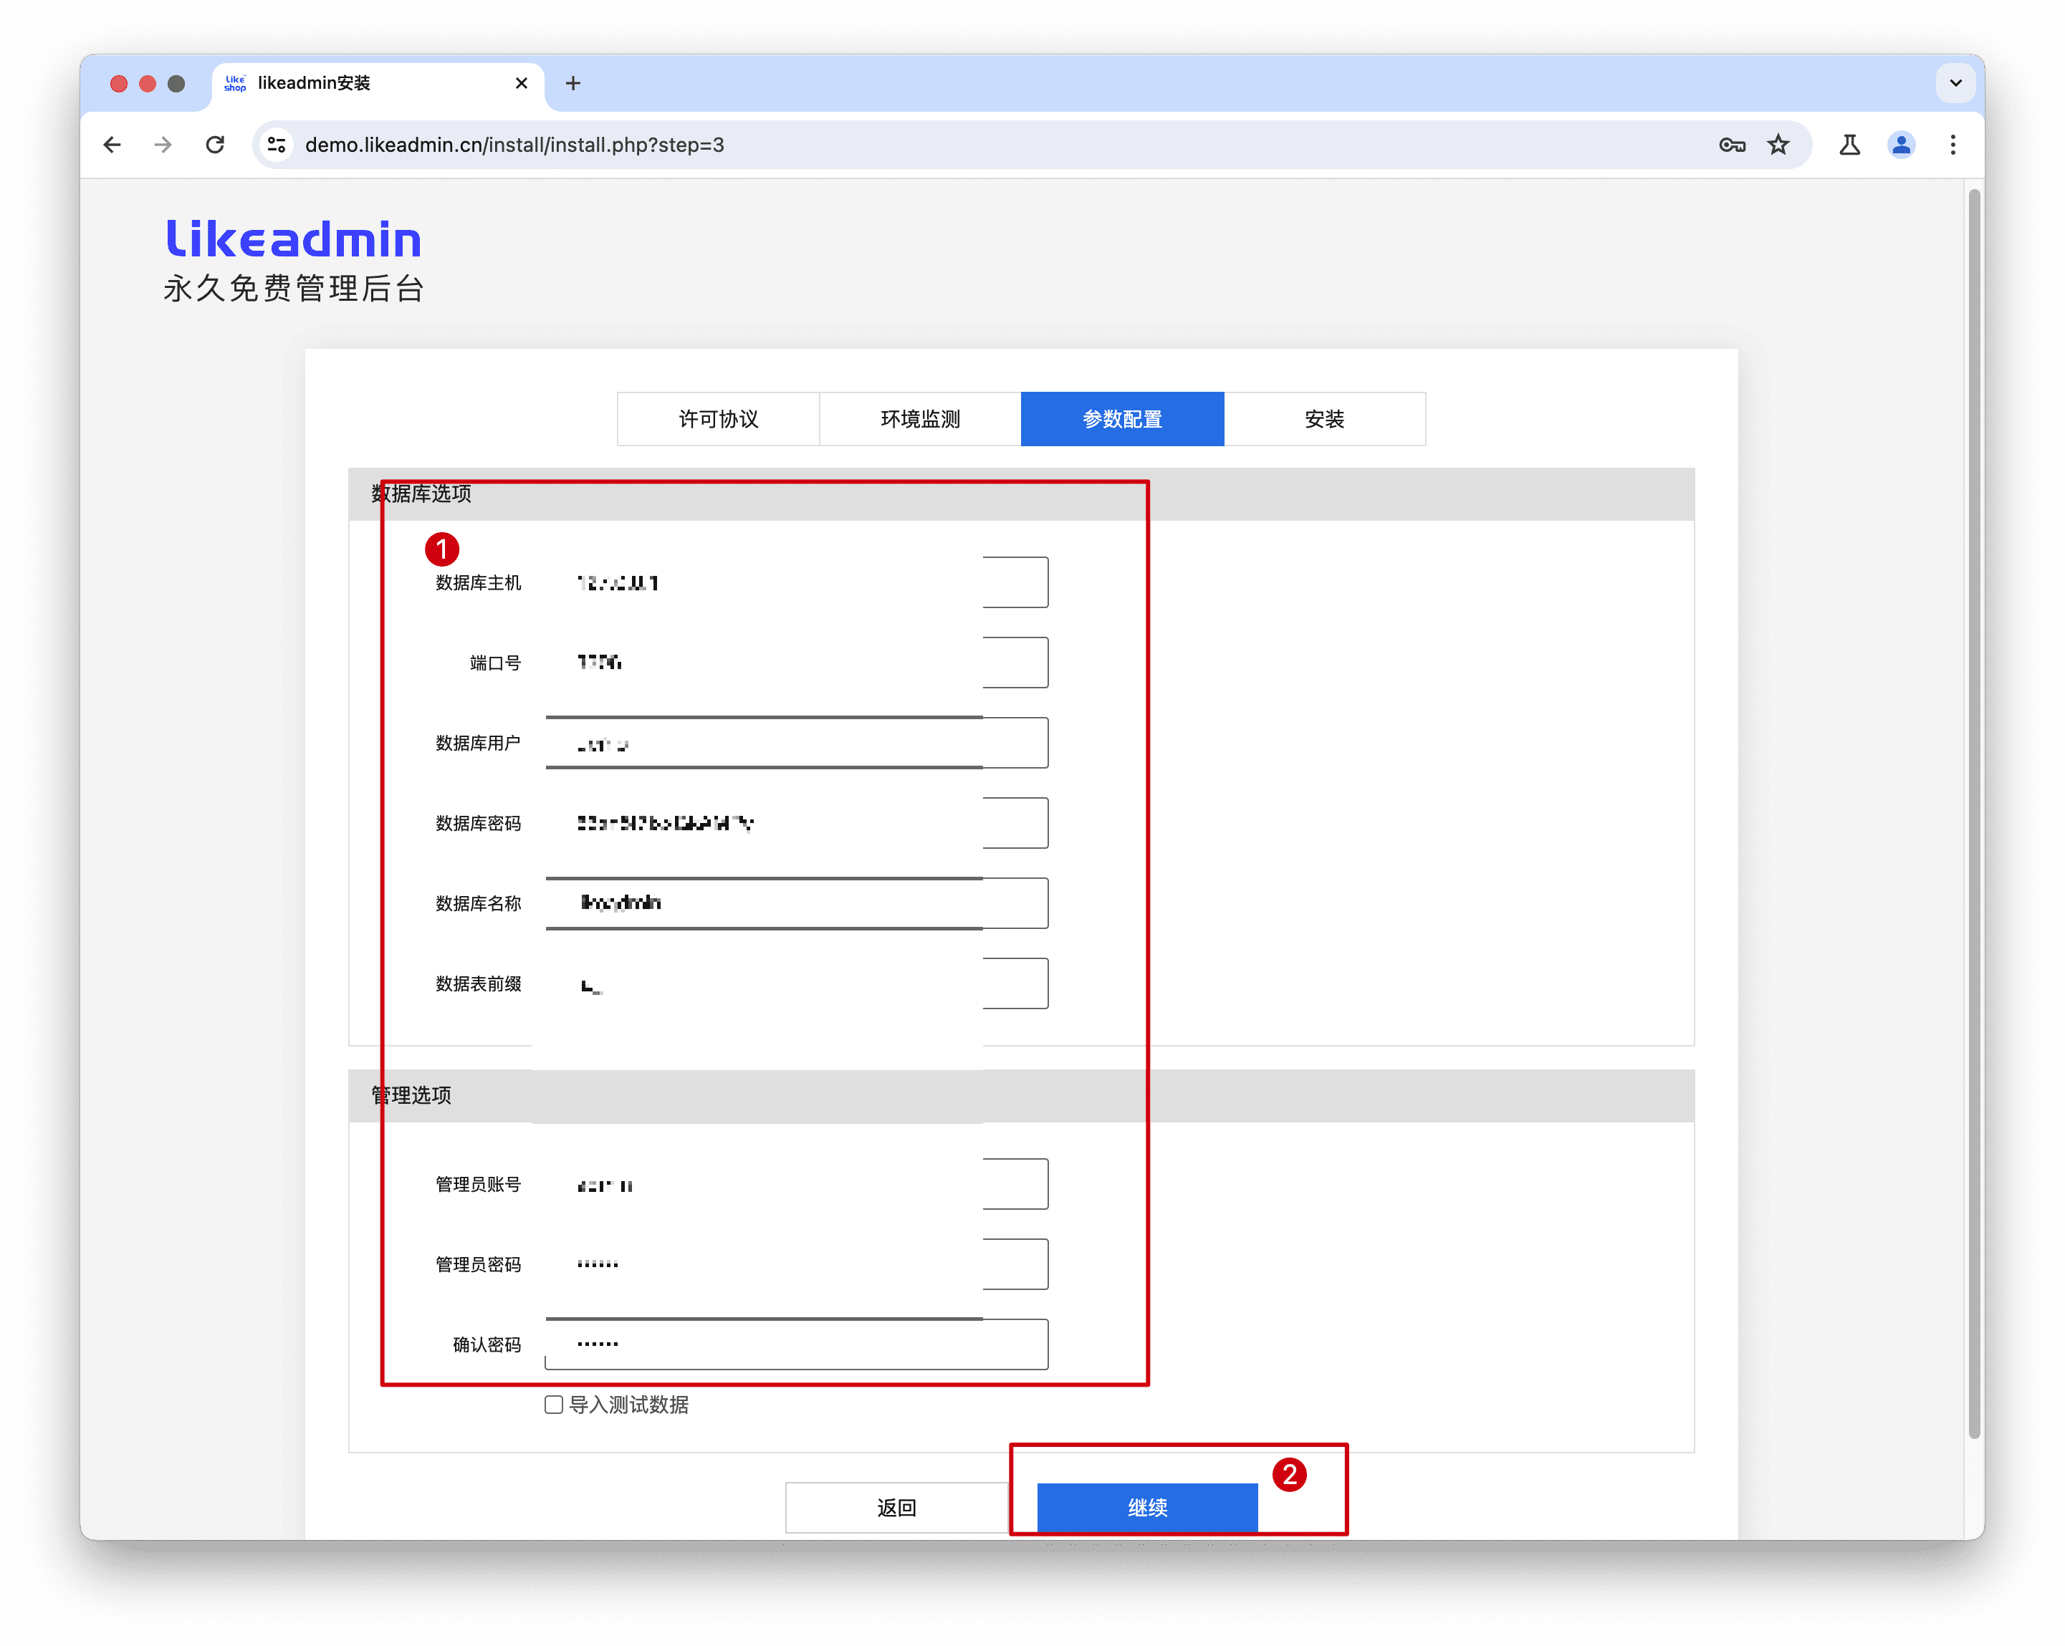Close the likeadmin安装 tab
Viewport: 2065px width, 1646px height.
pos(521,83)
